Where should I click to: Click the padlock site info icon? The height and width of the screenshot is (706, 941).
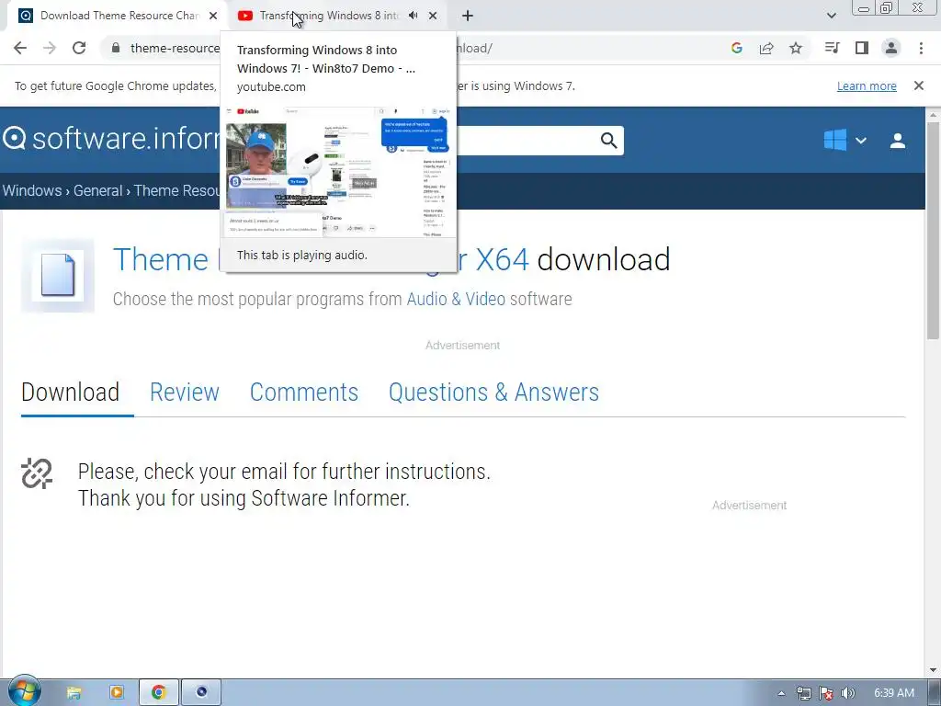point(116,48)
